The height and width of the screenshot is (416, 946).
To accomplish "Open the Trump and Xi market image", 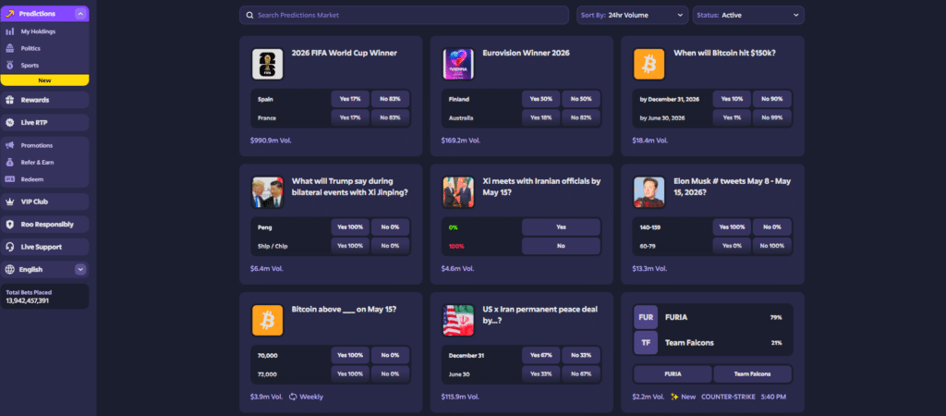I will pos(267,192).
